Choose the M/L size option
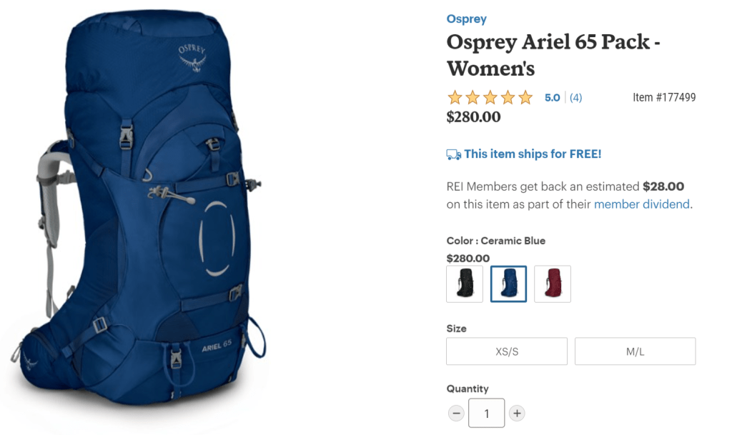 coord(635,351)
